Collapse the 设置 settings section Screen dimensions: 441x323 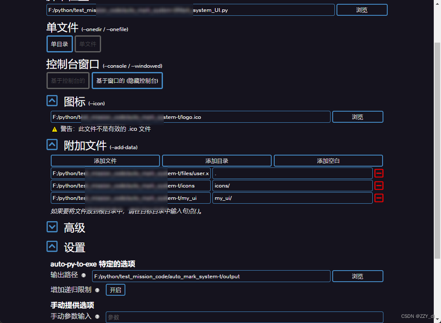[52, 246]
